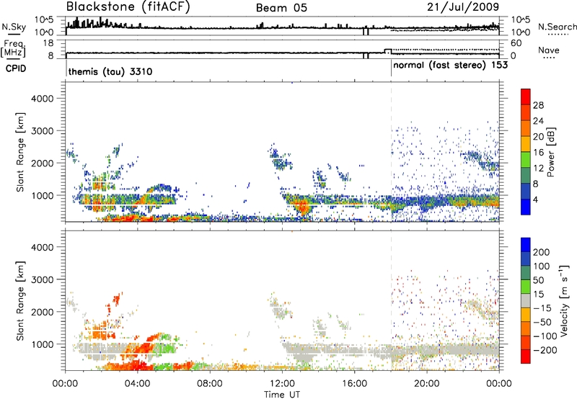Select the "08:00" time tick label
Viewport: 577px width, 399px height.
(x=210, y=384)
